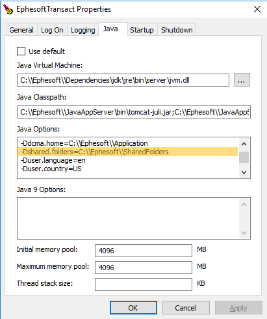The height and width of the screenshot is (319, 267).
Task: Open the Startup tab
Action: [142, 30]
